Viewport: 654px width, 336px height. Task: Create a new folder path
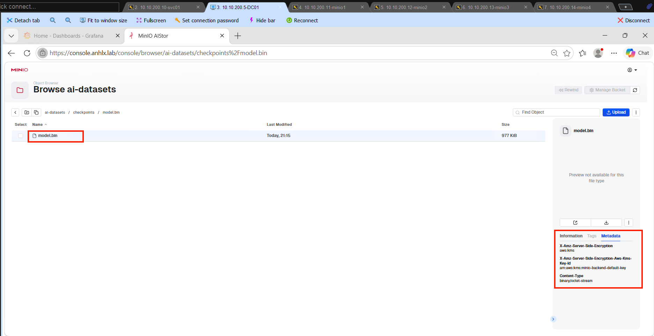(x=27, y=113)
